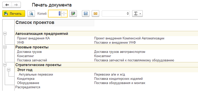Click the sum value field showing 0
Image resolution: width=198 pixels, height=92 pixels.
tap(116, 13)
